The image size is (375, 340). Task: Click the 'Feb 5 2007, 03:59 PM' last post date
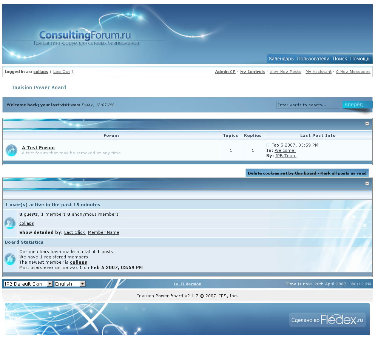295,145
